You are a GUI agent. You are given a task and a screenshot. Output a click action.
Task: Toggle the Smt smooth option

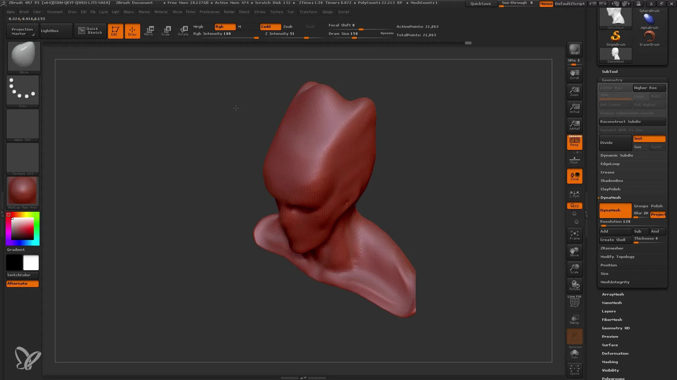click(649, 139)
